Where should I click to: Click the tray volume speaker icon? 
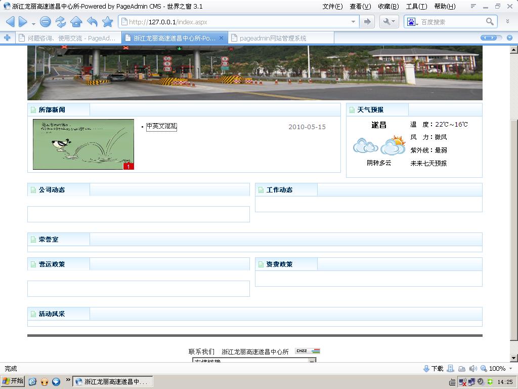481,382
